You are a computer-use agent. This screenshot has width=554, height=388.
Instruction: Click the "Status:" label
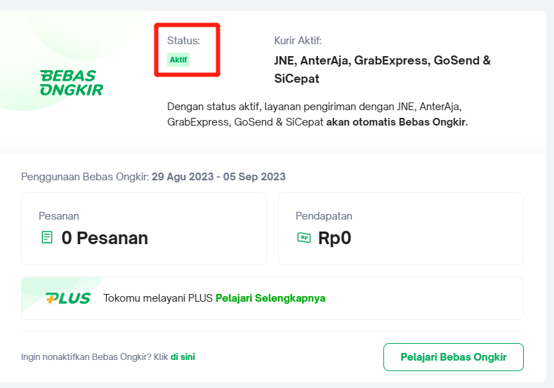[x=183, y=41]
